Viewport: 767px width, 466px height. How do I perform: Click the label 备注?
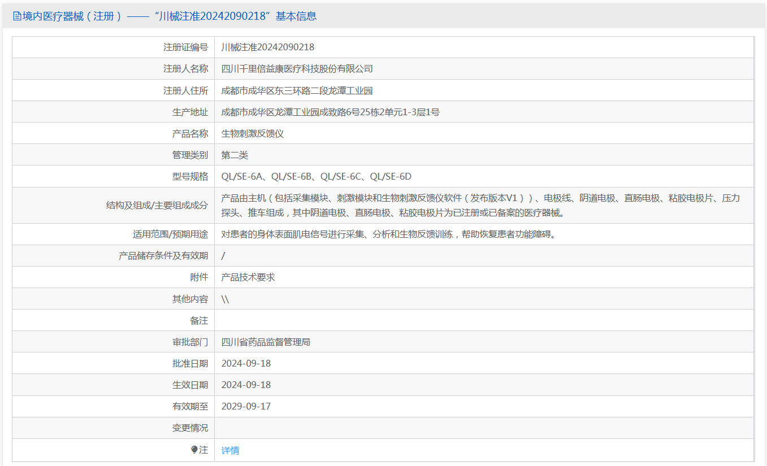tap(199, 320)
